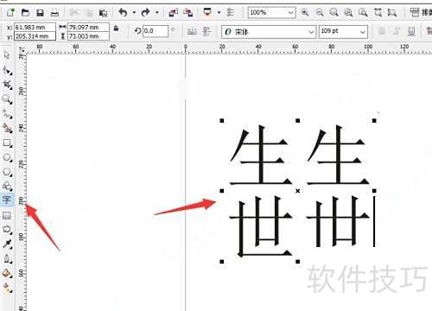Viewport: 432px width, 311px height.
Task: Toggle italic text formatting
Action: coord(397,31)
